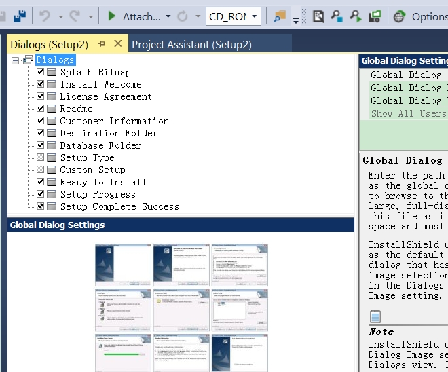Click the search with green arrow icon
The image size is (448, 372).
356,16
